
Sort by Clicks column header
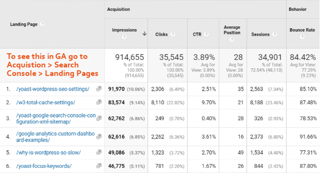click(161, 34)
